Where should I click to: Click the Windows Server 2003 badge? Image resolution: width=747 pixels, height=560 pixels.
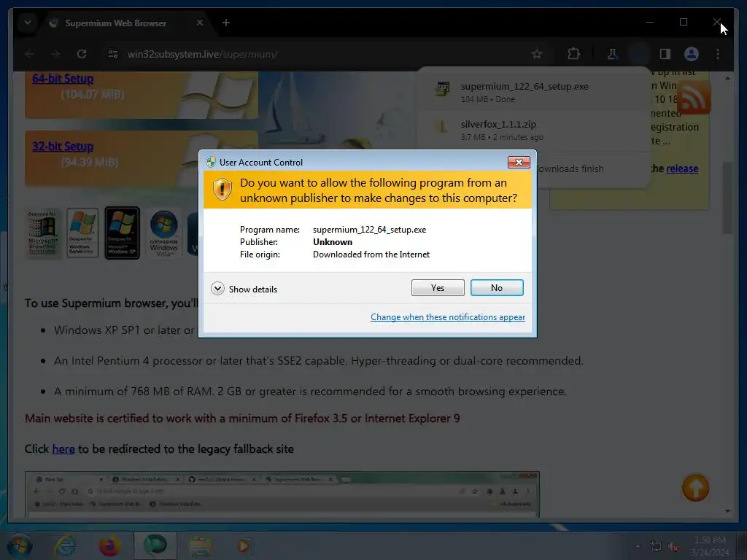click(82, 233)
